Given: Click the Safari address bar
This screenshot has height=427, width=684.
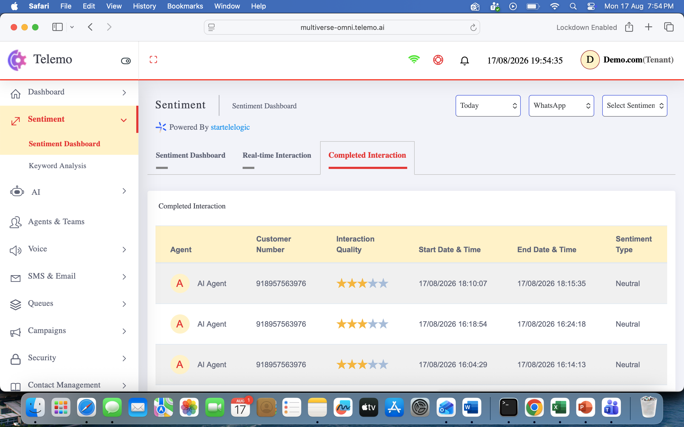Looking at the screenshot, I should click(x=342, y=27).
